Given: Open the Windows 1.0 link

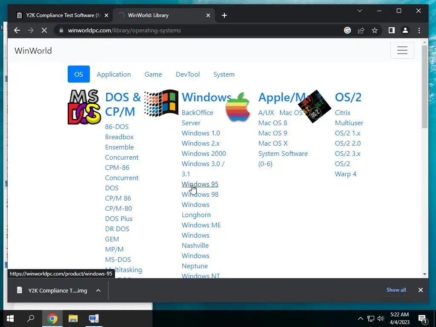Looking at the screenshot, I should [201, 133].
